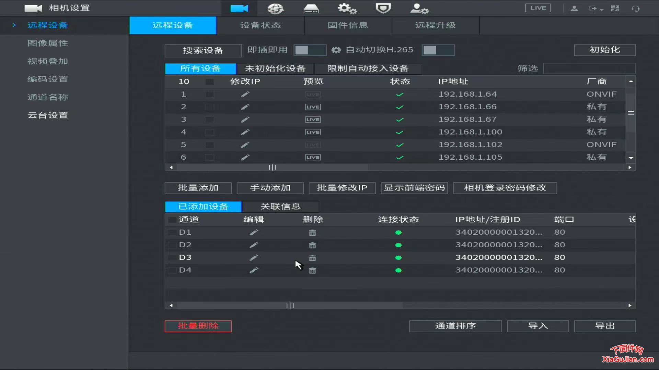Click the 初始化 button
The image size is (659, 370).
(x=605, y=50)
